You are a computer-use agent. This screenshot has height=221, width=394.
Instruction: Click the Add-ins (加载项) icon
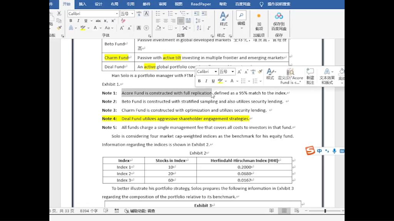[259, 21]
